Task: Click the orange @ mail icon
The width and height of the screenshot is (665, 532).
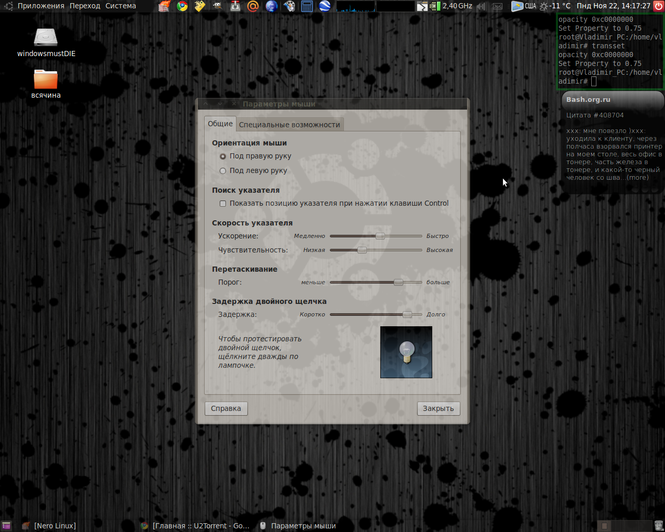Action: point(253,6)
